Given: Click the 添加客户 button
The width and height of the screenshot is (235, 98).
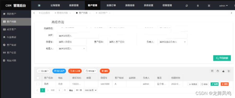Looking at the screenshot, I should [x=43, y=71].
